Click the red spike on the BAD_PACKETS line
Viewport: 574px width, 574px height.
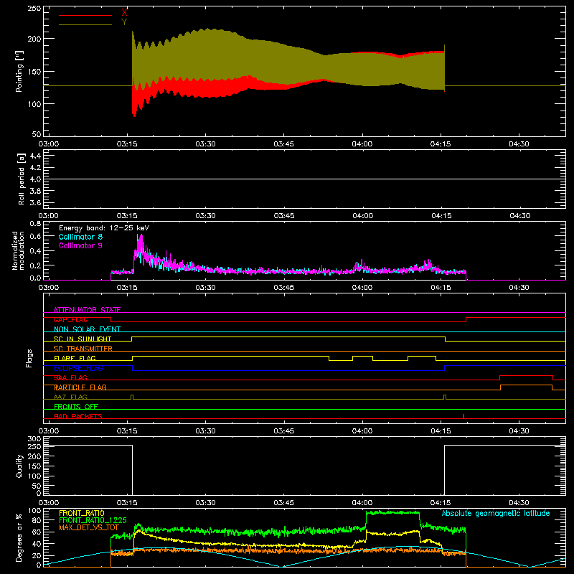click(464, 416)
